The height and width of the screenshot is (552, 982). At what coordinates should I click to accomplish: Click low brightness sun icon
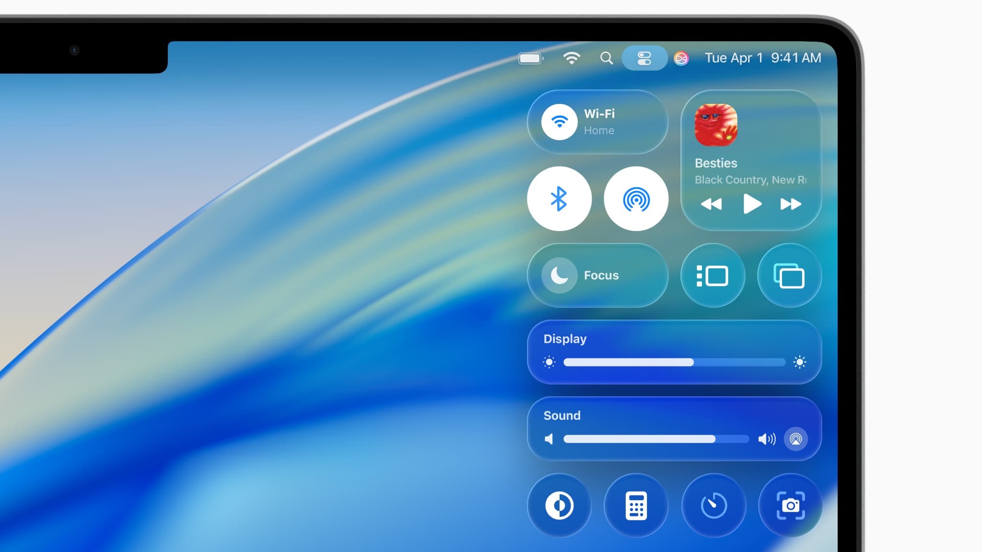point(549,362)
